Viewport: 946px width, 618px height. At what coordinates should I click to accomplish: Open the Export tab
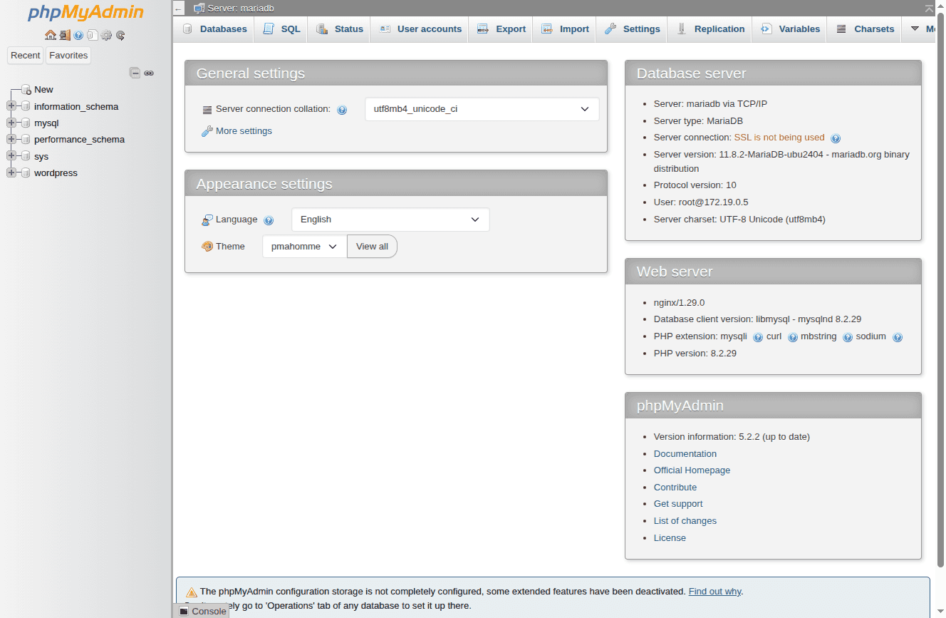pos(501,29)
